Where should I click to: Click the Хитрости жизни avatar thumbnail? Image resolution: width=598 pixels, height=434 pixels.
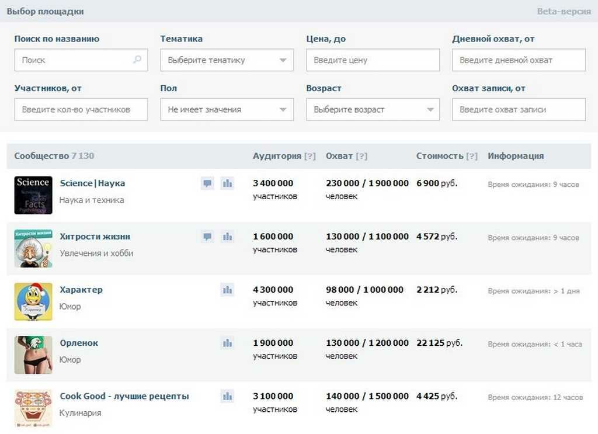[x=33, y=248]
